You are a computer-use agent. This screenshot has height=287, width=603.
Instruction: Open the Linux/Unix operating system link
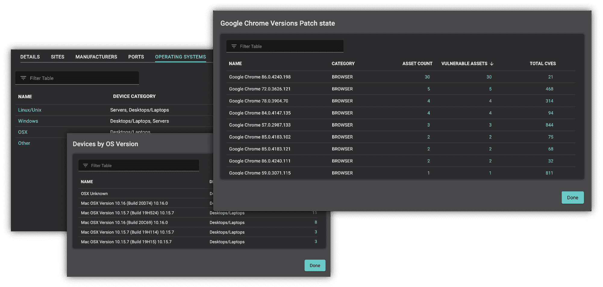click(30, 110)
